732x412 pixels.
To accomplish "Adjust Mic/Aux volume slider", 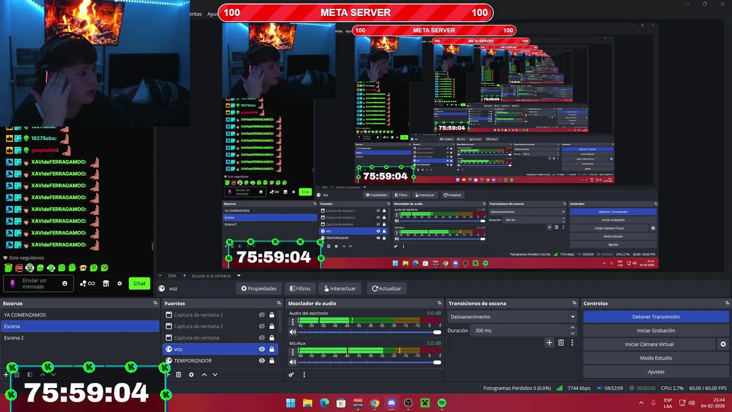I will pos(369,362).
